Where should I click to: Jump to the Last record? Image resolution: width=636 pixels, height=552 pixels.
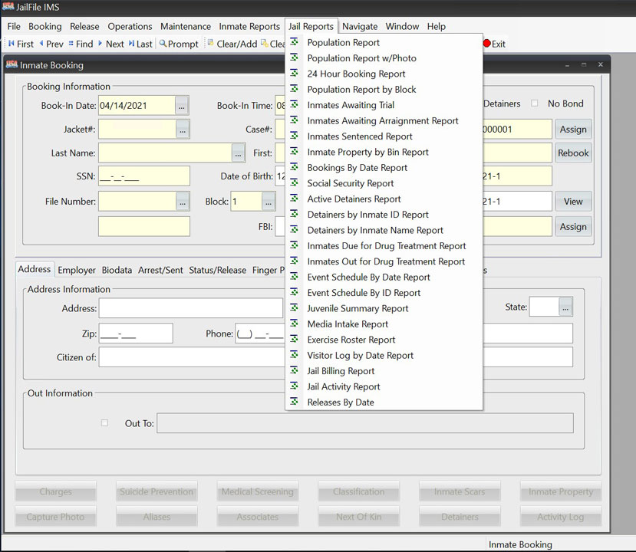(x=140, y=44)
